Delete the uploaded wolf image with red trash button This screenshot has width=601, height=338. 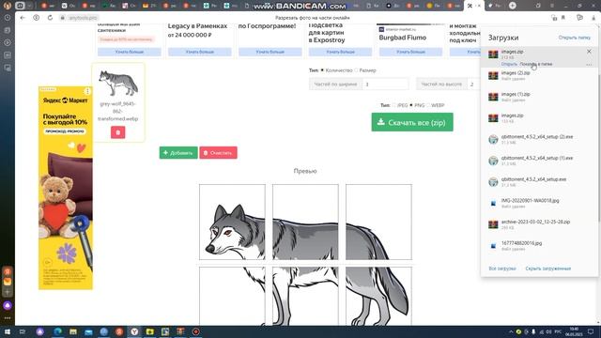point(118,132)
